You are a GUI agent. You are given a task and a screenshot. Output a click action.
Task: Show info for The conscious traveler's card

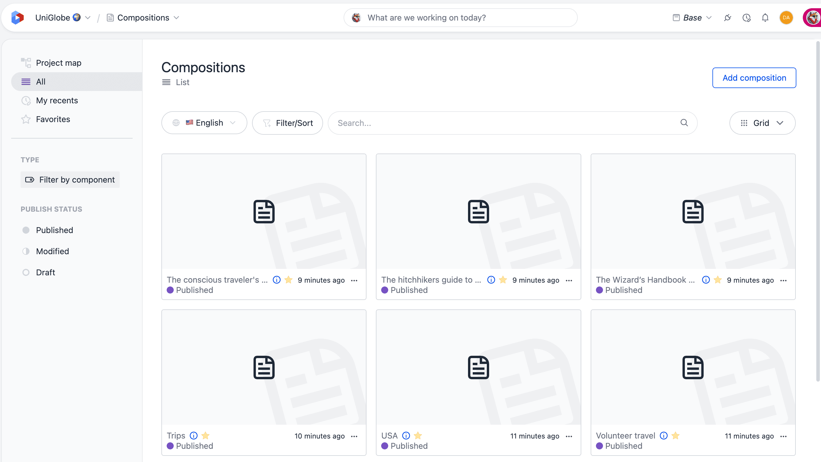276,280
